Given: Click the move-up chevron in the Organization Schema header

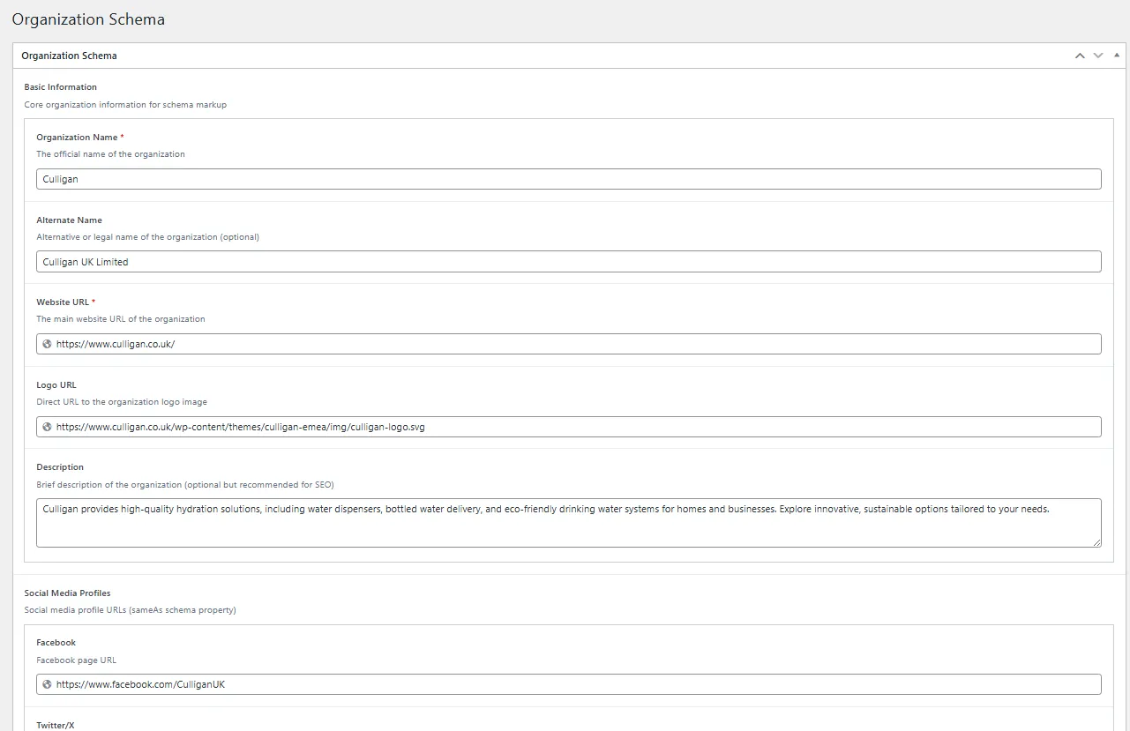Looking at the screenshot, I should pos(1080,56).
